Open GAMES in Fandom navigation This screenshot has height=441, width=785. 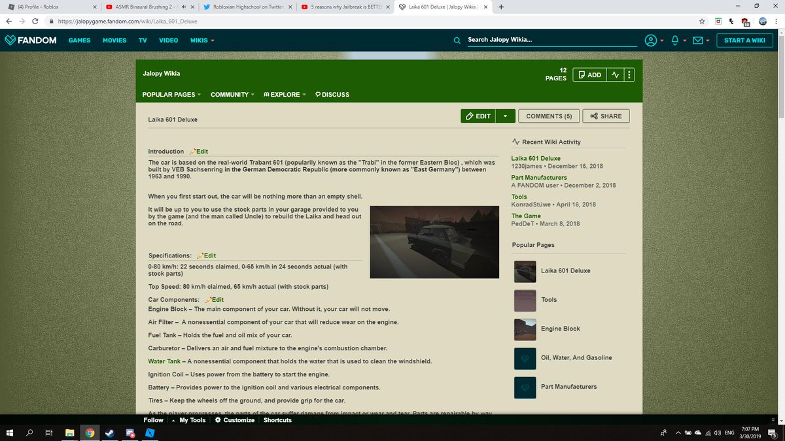click(80, 41)
